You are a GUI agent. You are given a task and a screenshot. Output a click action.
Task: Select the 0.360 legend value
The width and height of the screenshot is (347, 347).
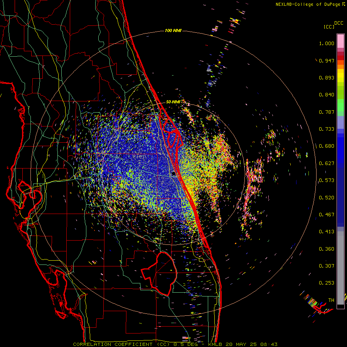click(x=327, y=249)
